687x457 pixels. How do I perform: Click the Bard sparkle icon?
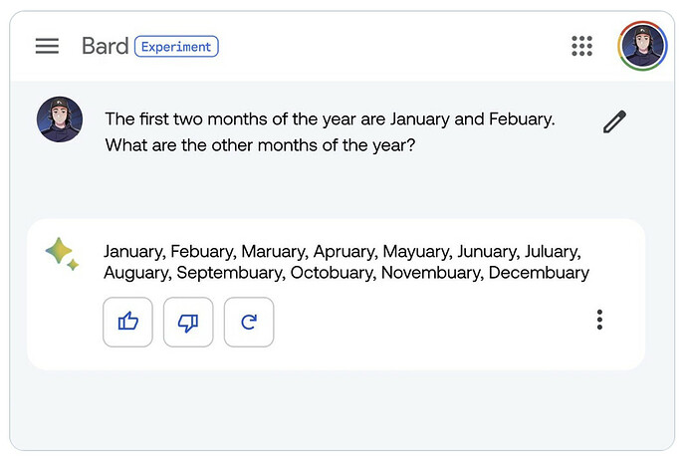tap(62, 254)
